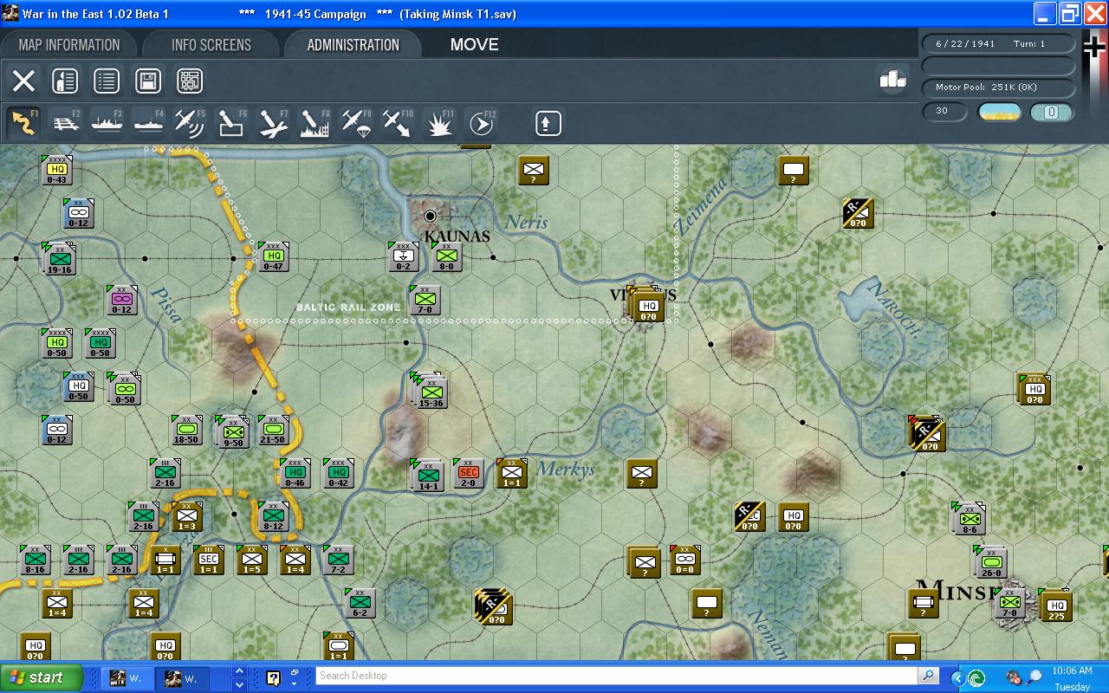Viewport: 1109px width, 693px height.
Task: Select the HQ 0-46 unit counter
Action: 295,473
